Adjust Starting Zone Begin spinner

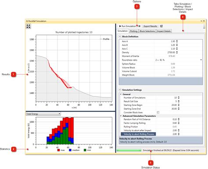pyautogui.click(x=179, y=105)
